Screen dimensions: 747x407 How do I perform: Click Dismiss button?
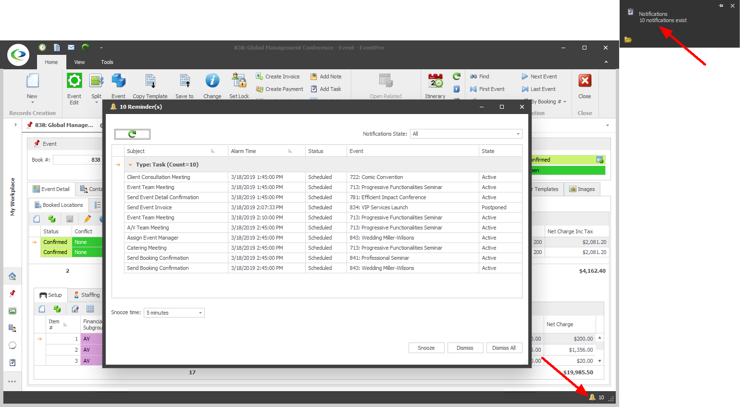[465, 348]
